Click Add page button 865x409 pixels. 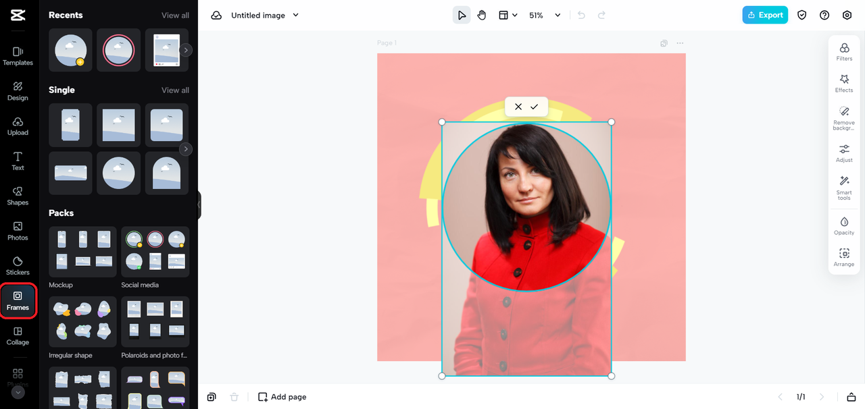point(282,397)
